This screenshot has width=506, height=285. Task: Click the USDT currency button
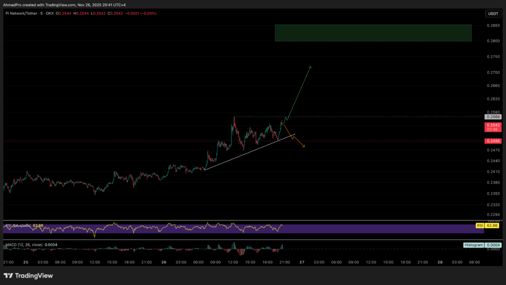coord(493,14)
